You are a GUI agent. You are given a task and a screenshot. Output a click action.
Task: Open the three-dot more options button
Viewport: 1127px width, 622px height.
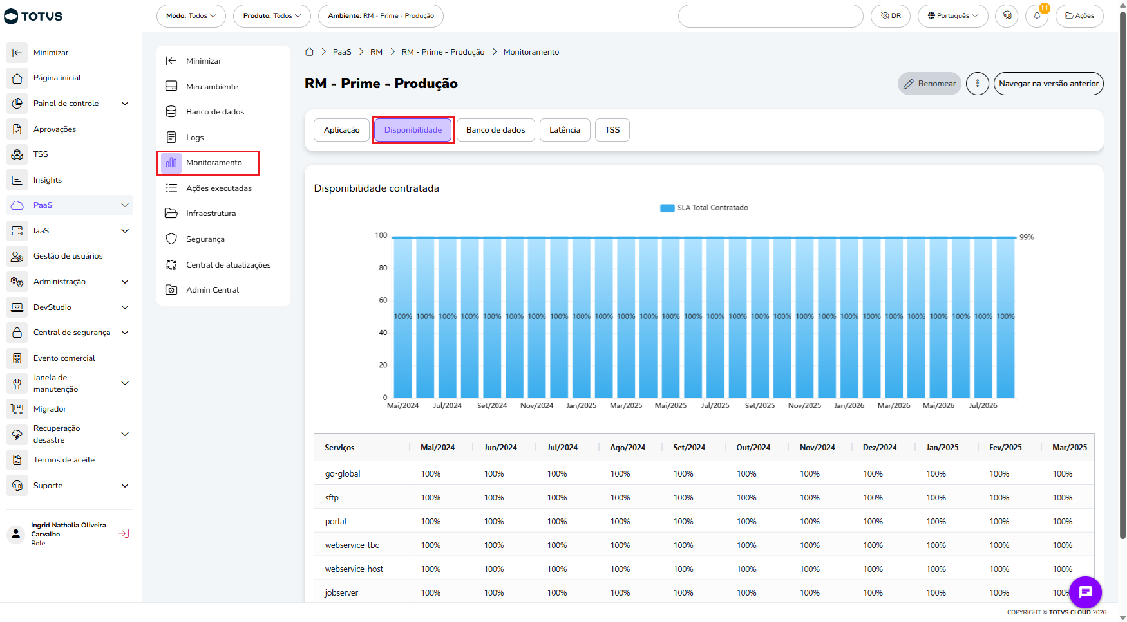[x=978, y=84]
